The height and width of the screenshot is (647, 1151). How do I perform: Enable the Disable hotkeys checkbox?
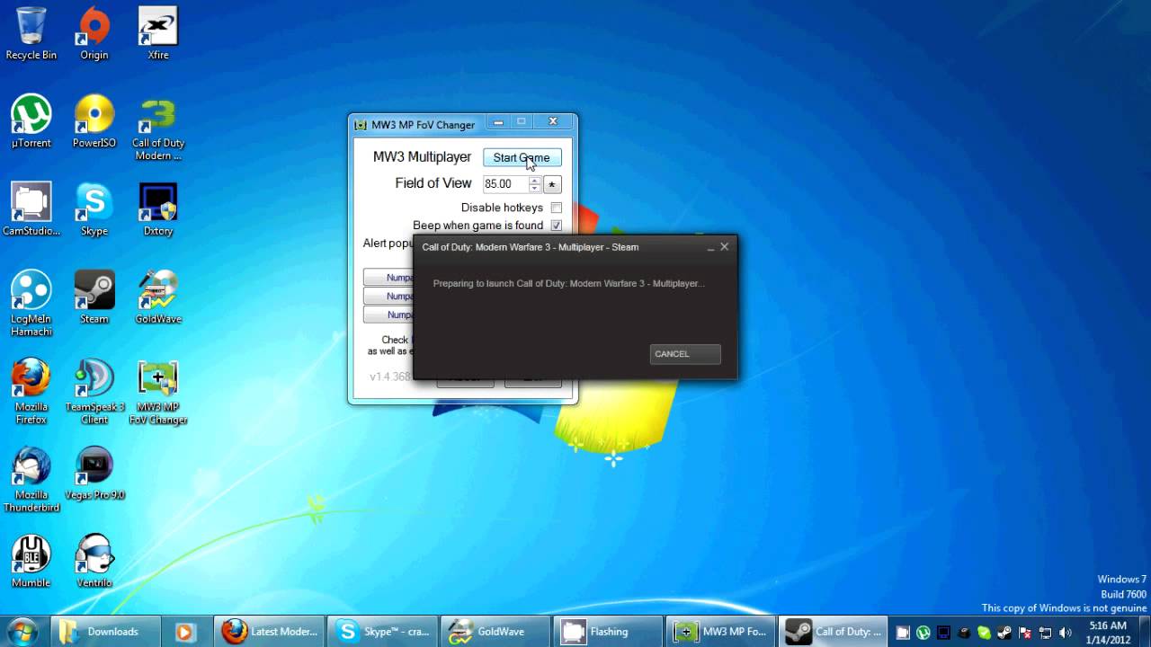click(557, 208)
